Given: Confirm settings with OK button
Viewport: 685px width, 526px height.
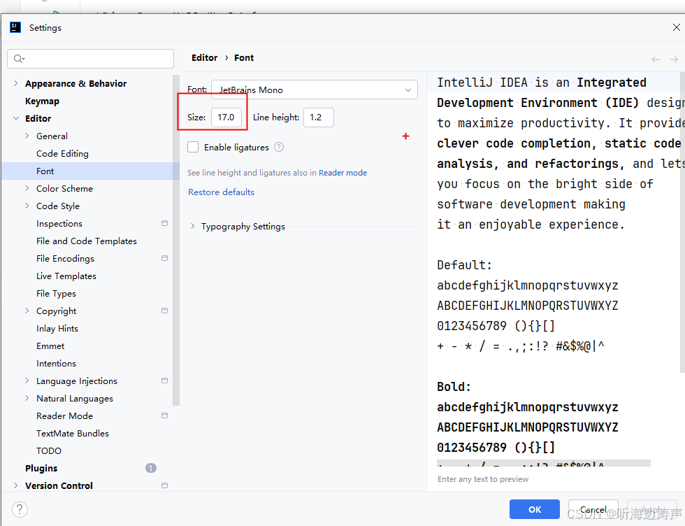Looking at the screenshot, I should [535, 509].
